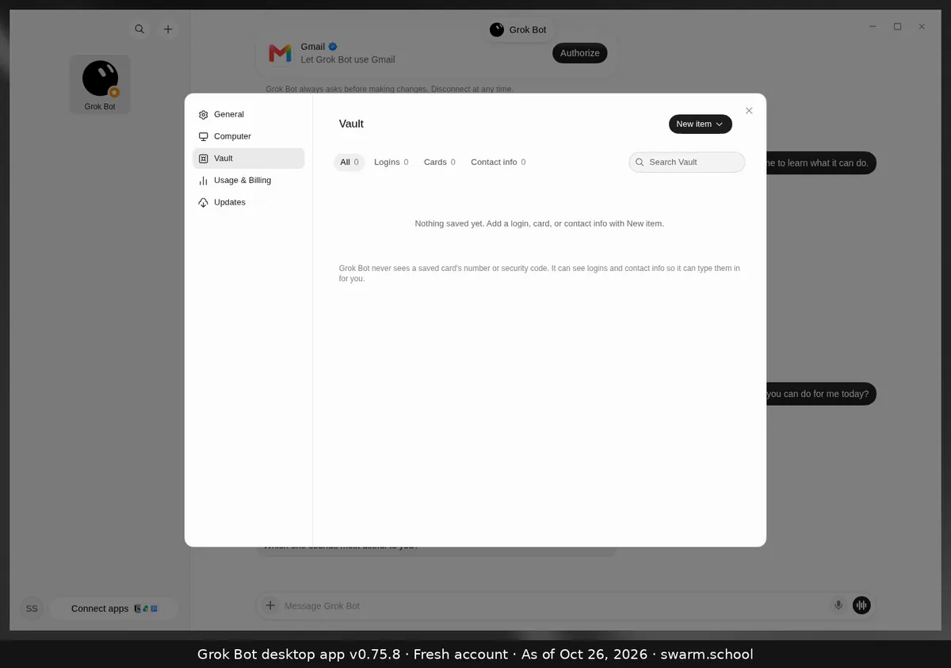
Task: Click the Gmail verified badge
Action: 334,47
